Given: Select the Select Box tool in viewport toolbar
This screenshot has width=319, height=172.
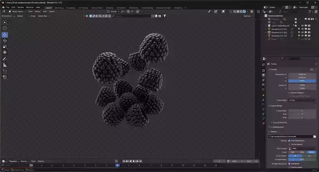Looking at the screenshot, I should tap(5, 22).
